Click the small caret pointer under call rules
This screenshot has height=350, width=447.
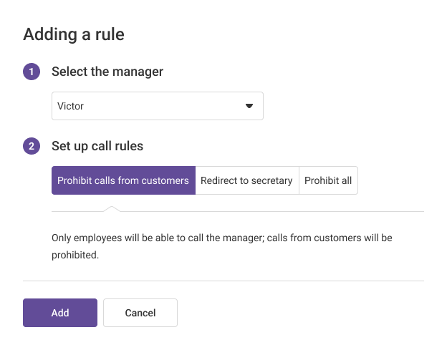coord(111,209)
